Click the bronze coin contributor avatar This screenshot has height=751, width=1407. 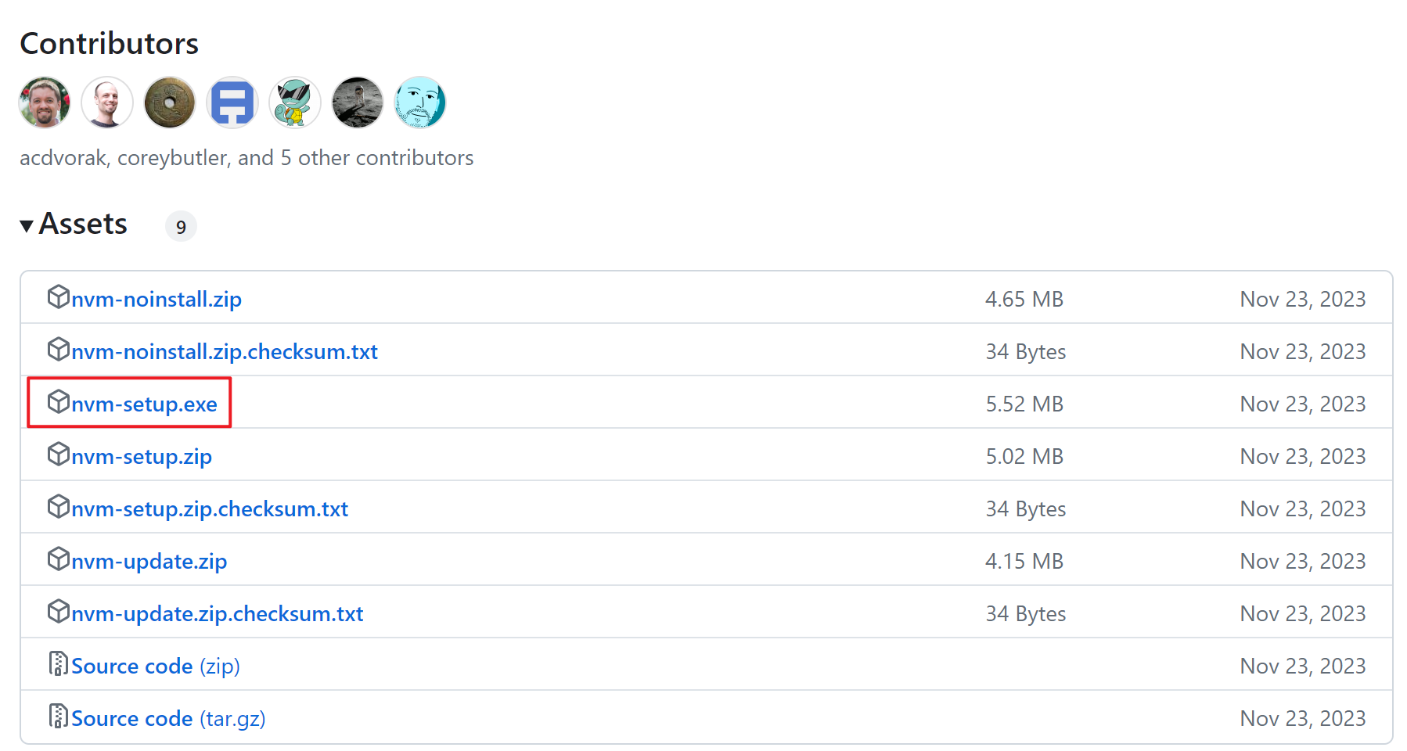pos(170,102)
